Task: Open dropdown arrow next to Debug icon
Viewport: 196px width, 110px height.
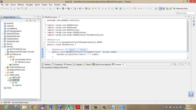Action: (60, 9)
